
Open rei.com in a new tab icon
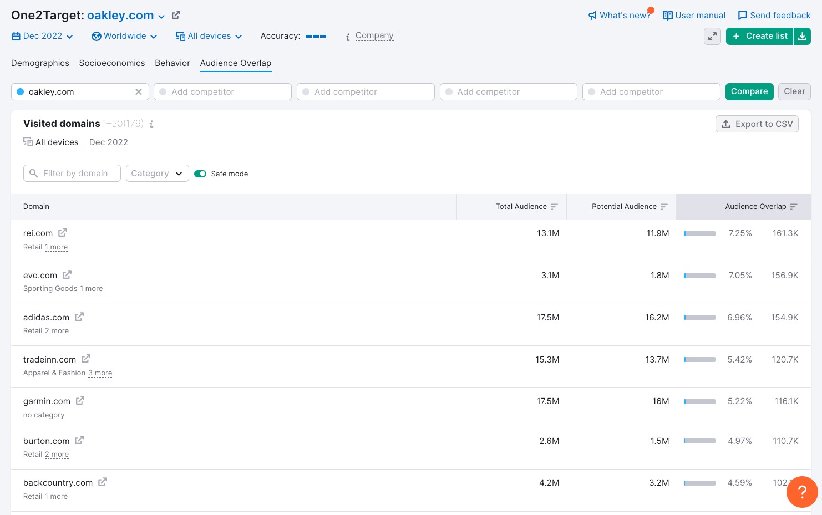tap(63, 233)
